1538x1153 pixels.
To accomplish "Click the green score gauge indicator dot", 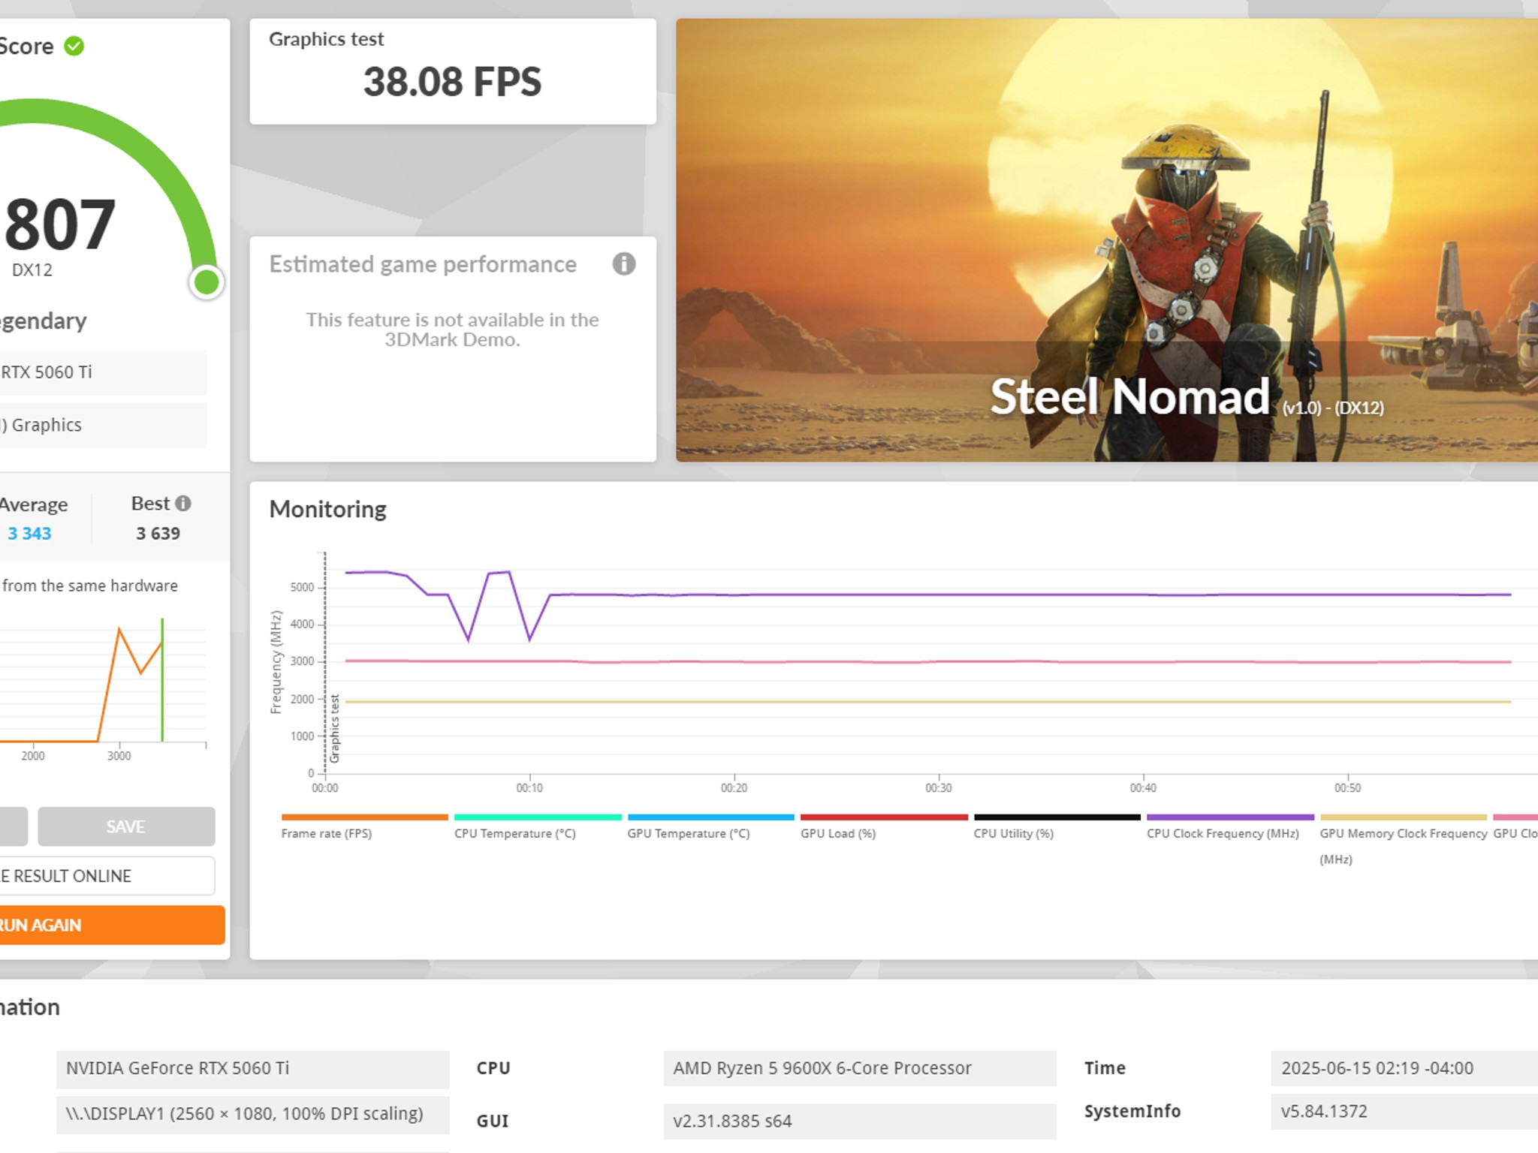I will 206,282.
